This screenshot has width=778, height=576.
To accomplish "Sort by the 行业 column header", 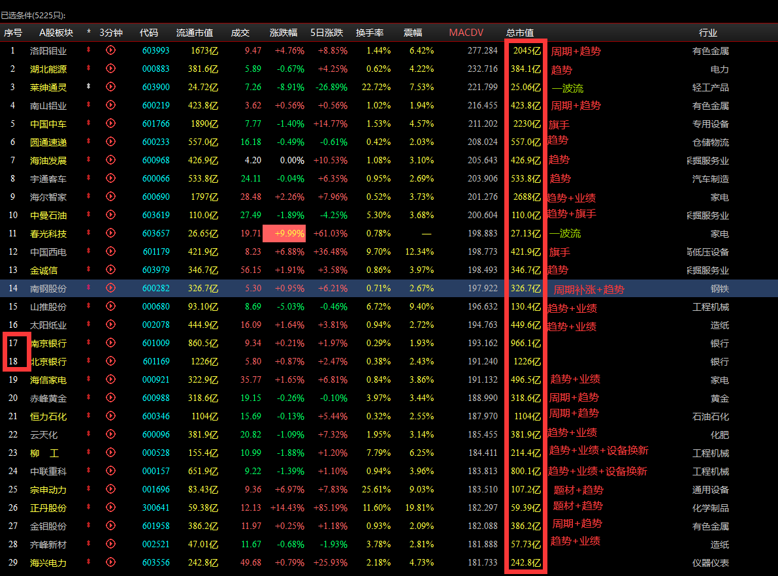I will pyautogui.click(x=708, y=33).
